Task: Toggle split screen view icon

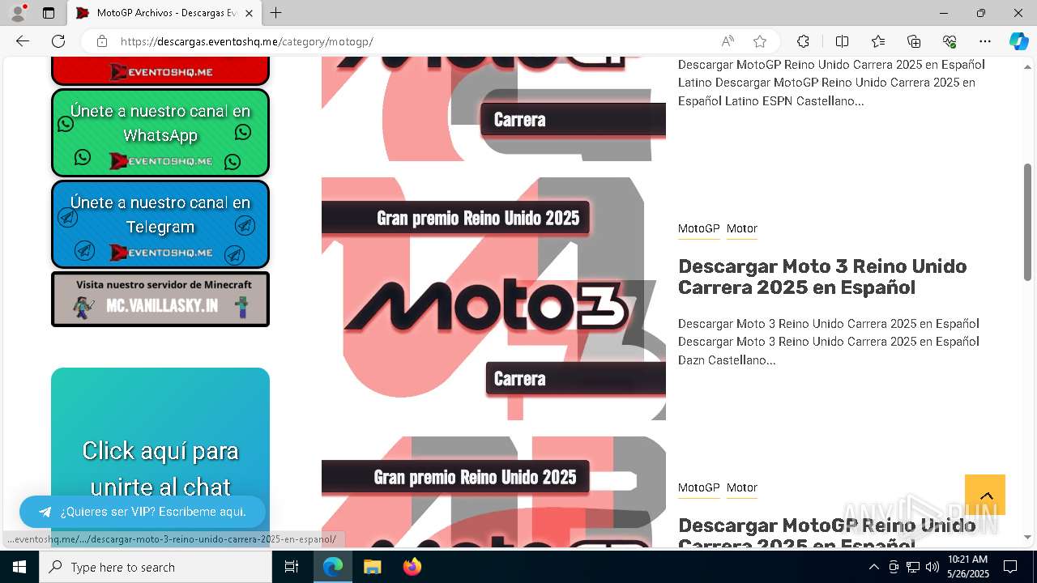Action: pos(842,41)
